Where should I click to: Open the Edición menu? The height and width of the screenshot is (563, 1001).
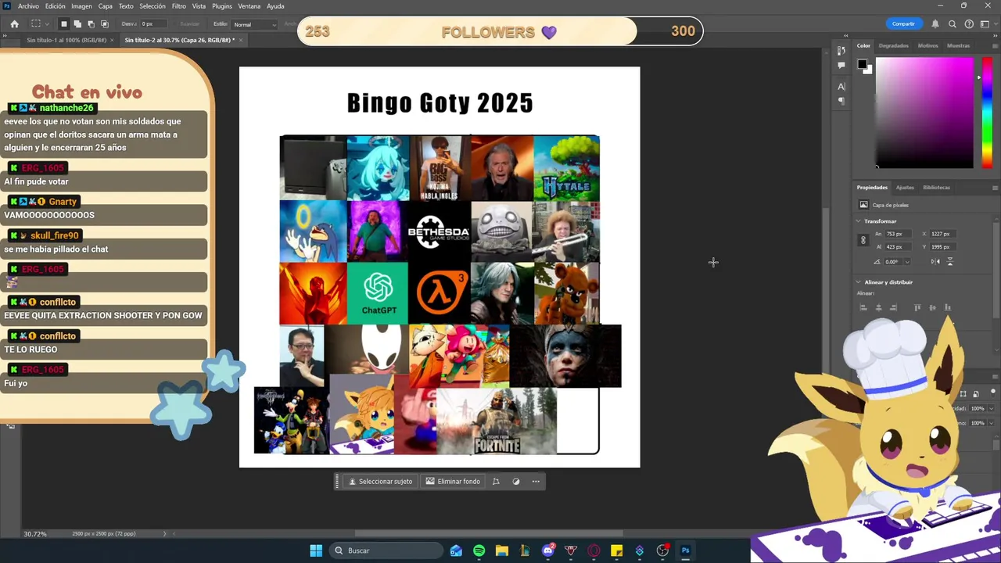pos(56,6)
